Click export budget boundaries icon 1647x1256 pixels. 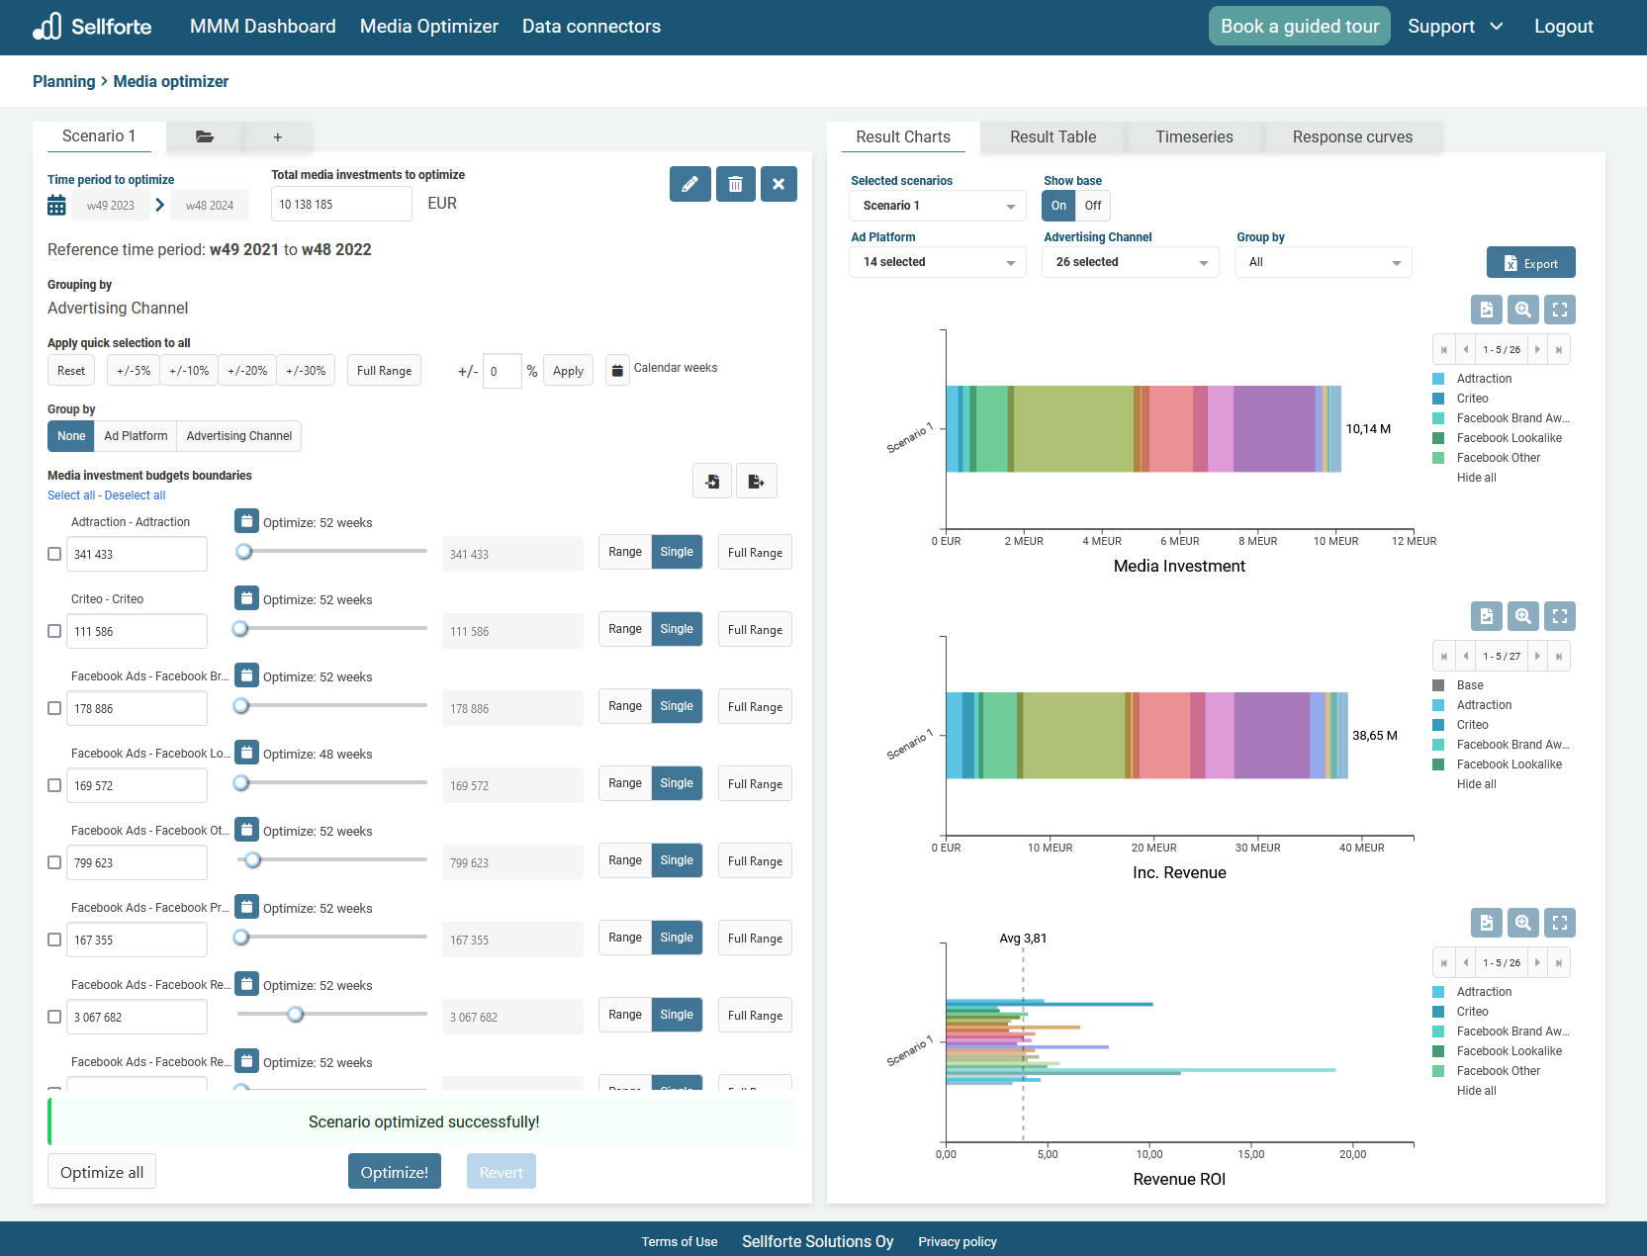click(x=756, y=482)
